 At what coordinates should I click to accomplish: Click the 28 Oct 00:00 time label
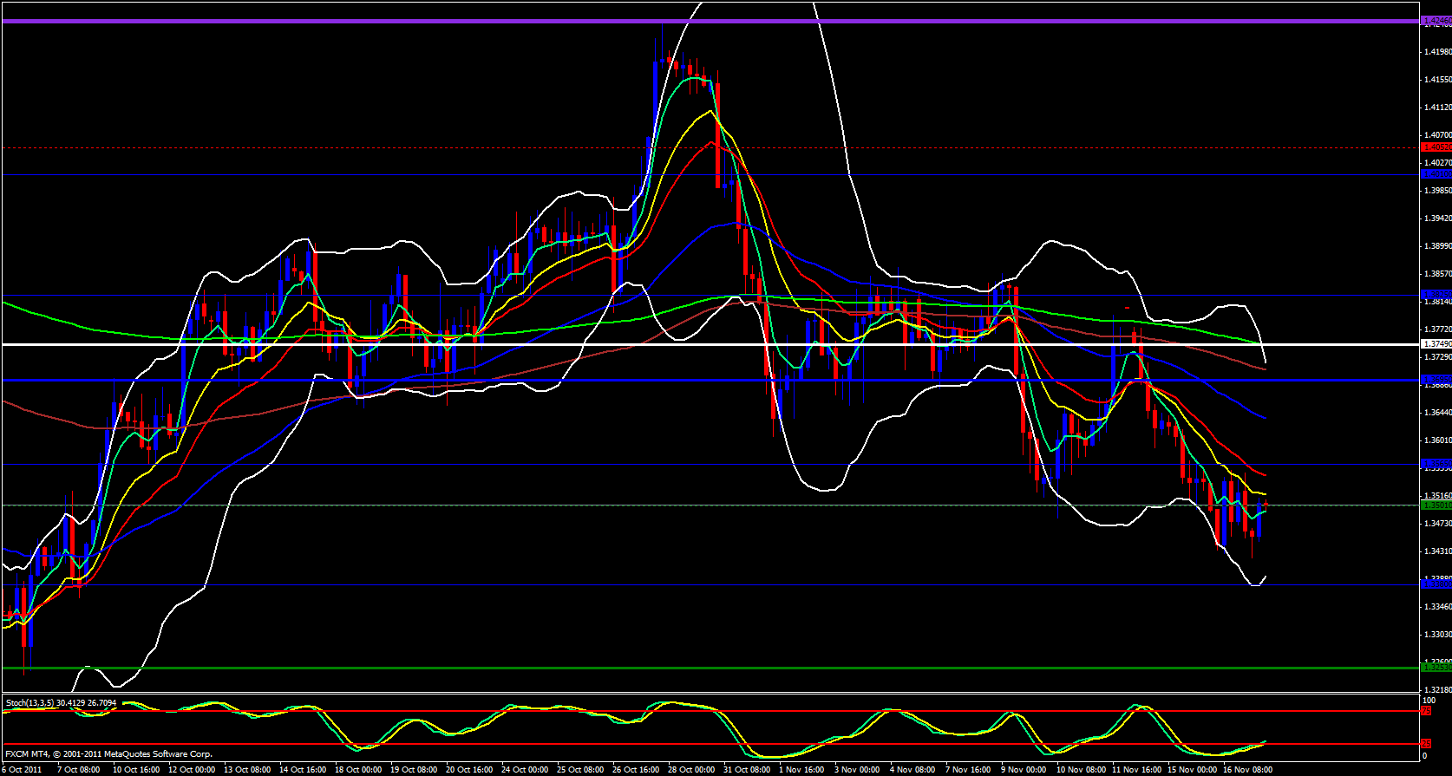pos(690,770)
